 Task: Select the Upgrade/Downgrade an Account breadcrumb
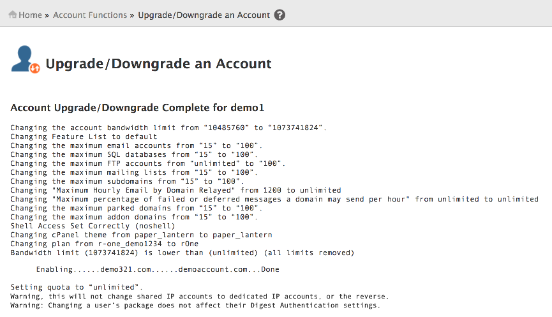[x=204, y=15]
